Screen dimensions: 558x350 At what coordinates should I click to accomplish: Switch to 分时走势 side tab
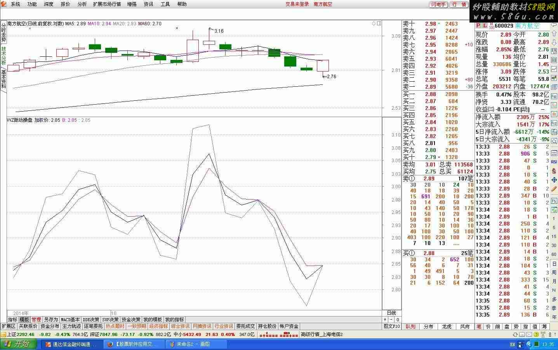pos(3,32)
